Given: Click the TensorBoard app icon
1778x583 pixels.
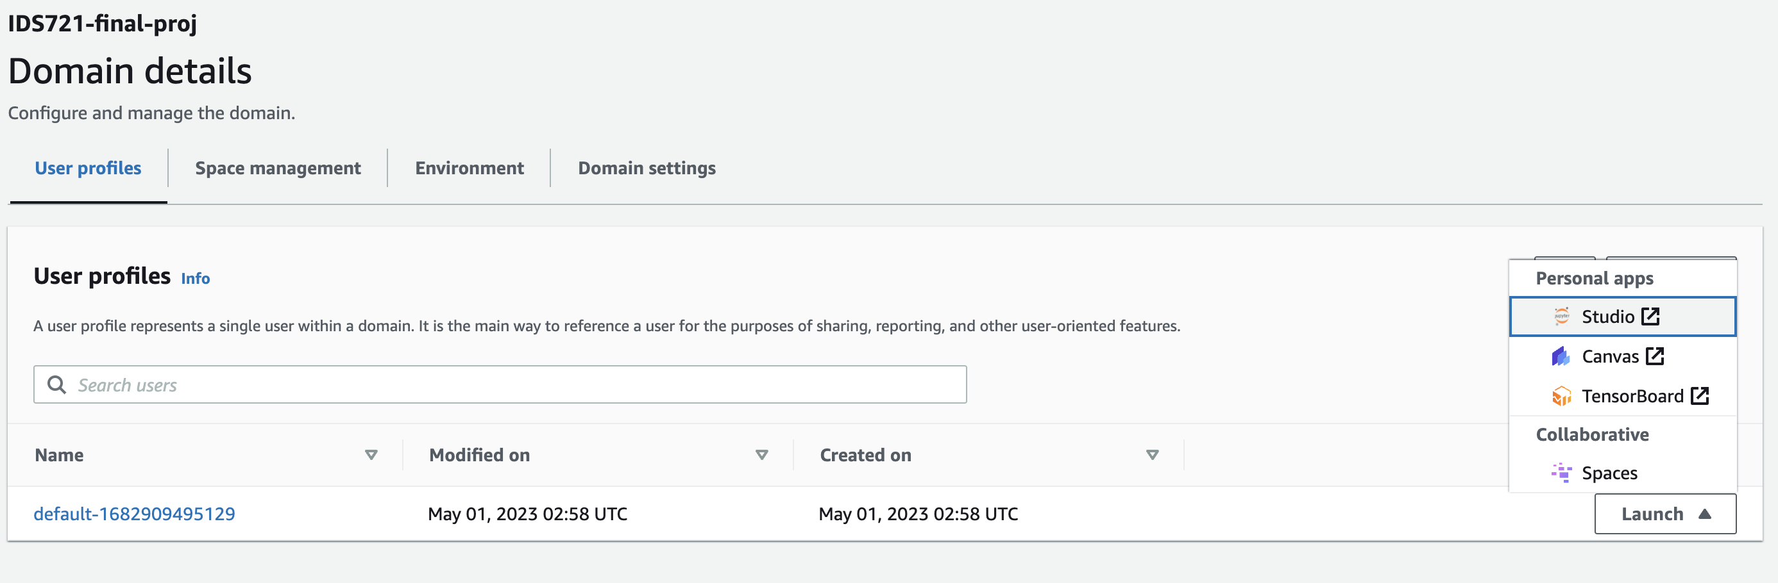Looking at the screenshot, I should pyautogui.click(x=1561, y=396).
